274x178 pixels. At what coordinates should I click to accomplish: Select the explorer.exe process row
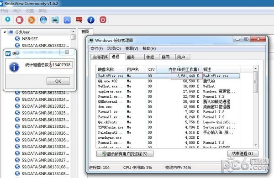[168, 91]
